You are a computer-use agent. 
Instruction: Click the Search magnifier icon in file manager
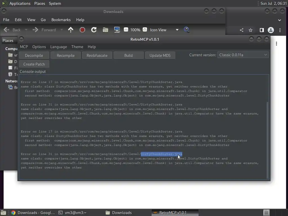pos(187,30)
